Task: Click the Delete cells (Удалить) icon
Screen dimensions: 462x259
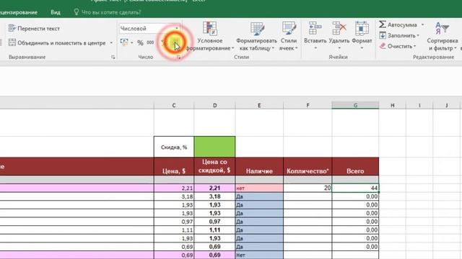Action: (339, 29)
